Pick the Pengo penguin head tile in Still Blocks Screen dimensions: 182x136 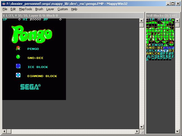(x=173, y=42)
